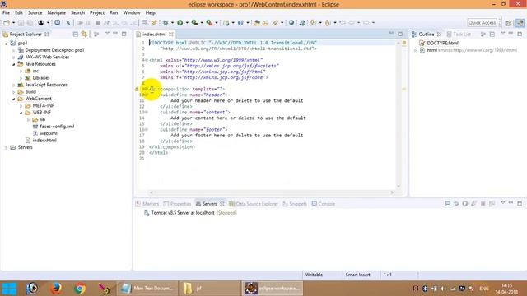
Task: Click the Forward navigation arrow in toolbar
Action: point(366,23)
